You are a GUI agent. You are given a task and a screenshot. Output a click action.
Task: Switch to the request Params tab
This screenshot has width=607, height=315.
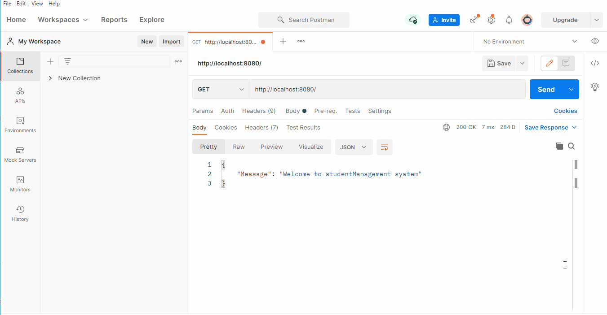click(x=203, y=111)
